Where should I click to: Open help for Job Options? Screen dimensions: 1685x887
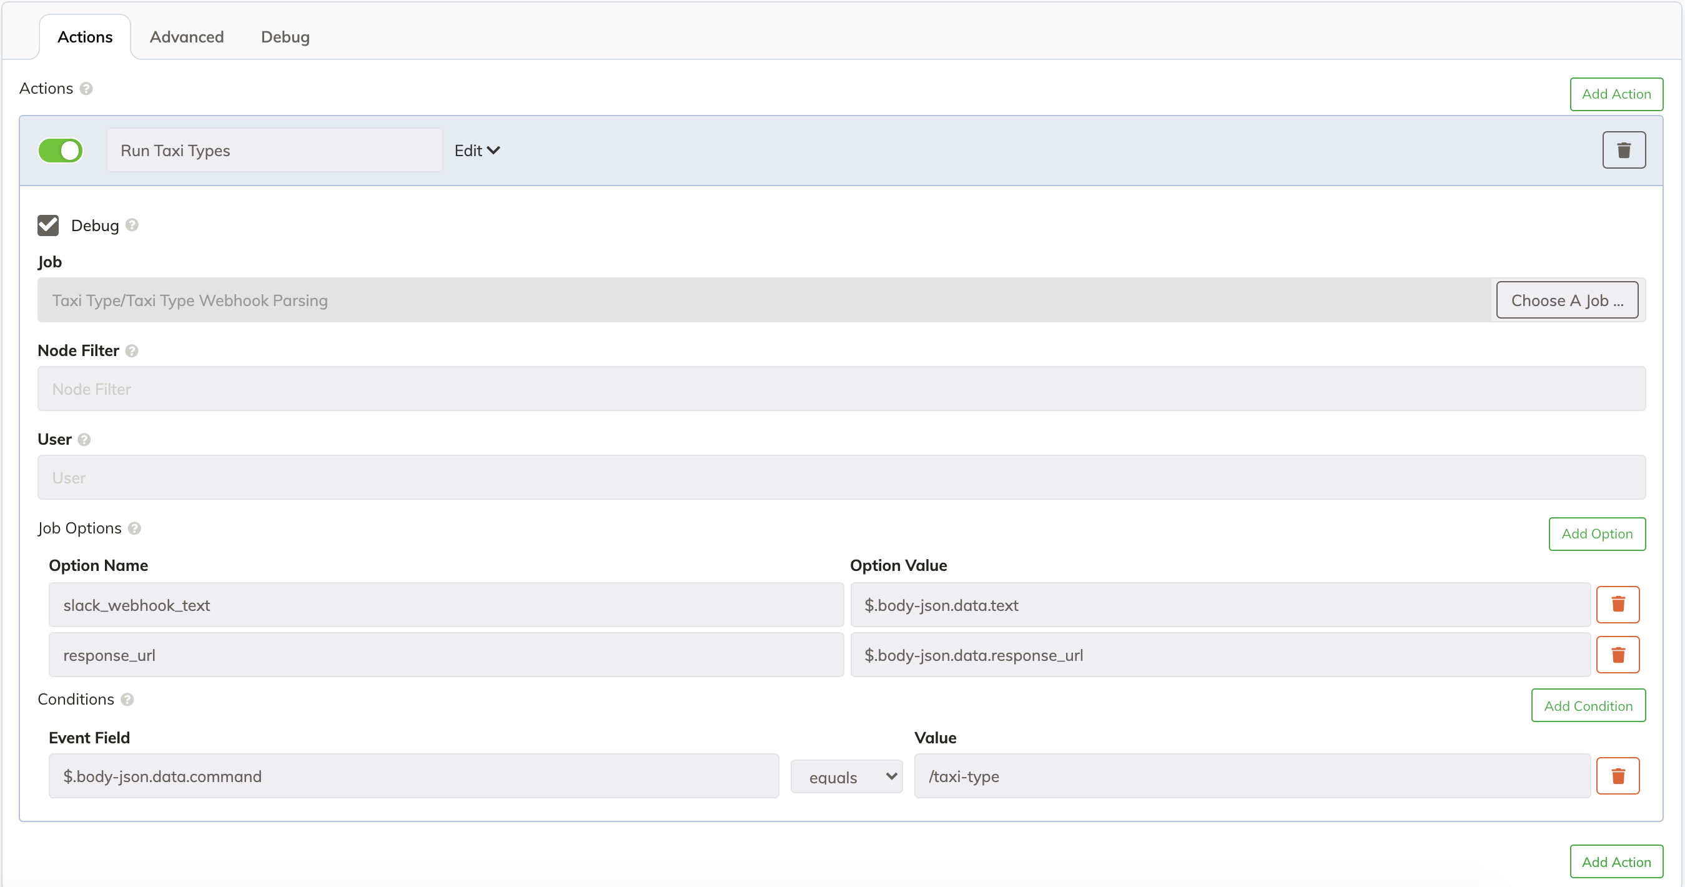(136, 528)
